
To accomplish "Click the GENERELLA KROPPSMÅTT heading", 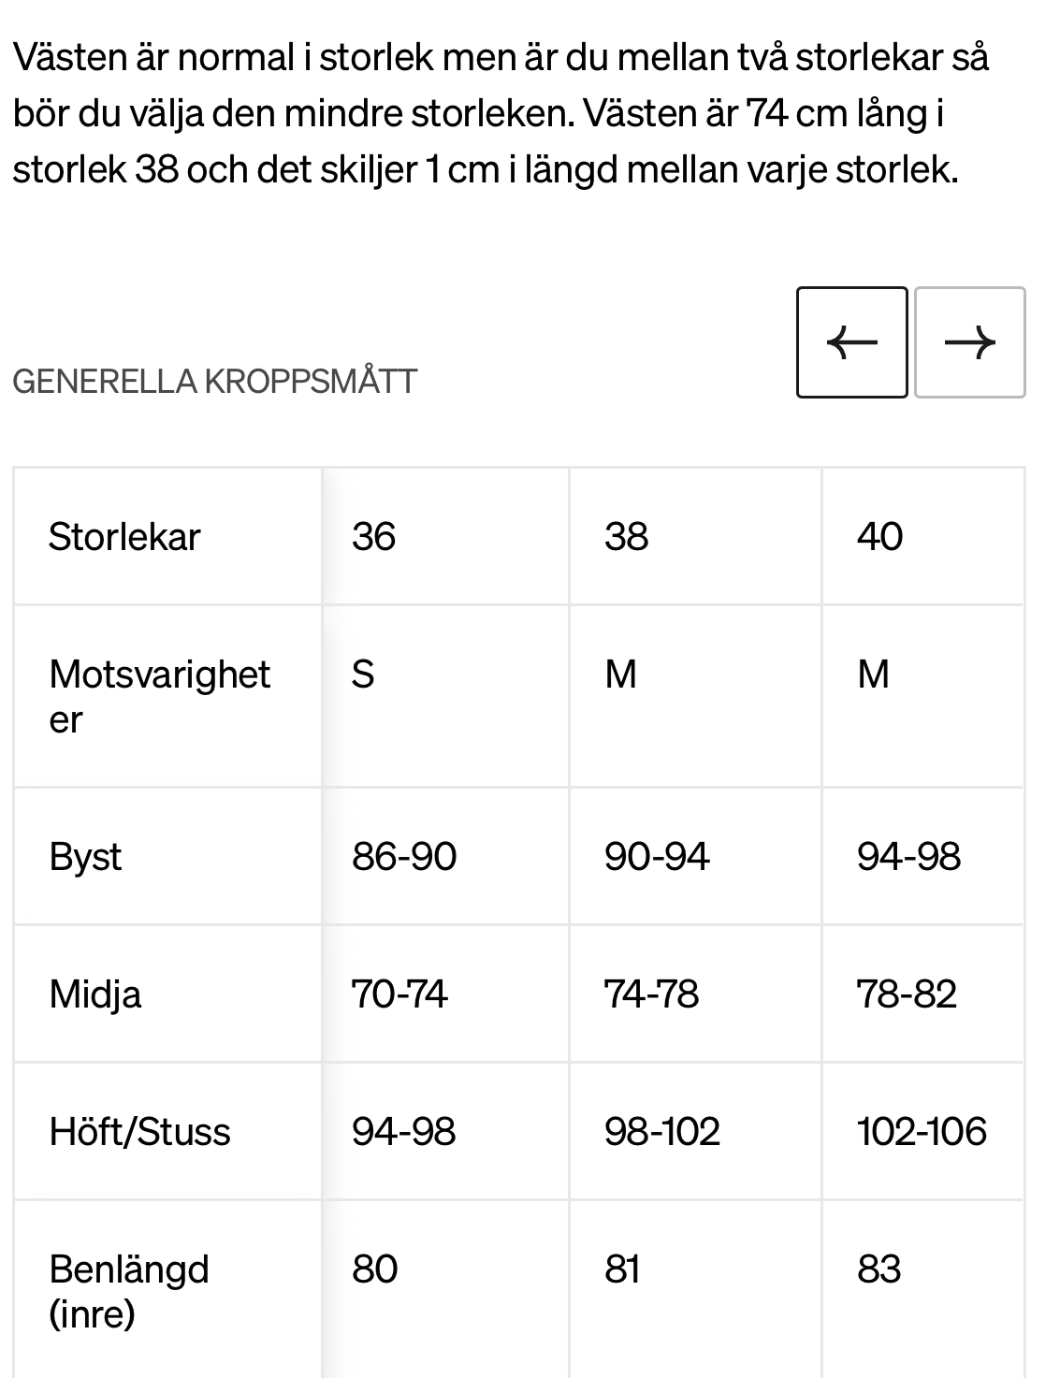I will click(x=214, y=382).
